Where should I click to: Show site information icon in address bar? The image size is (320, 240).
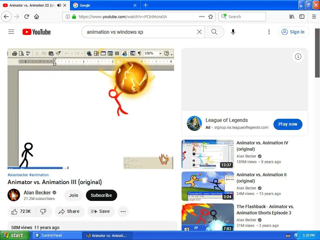(x=68, y=17)
